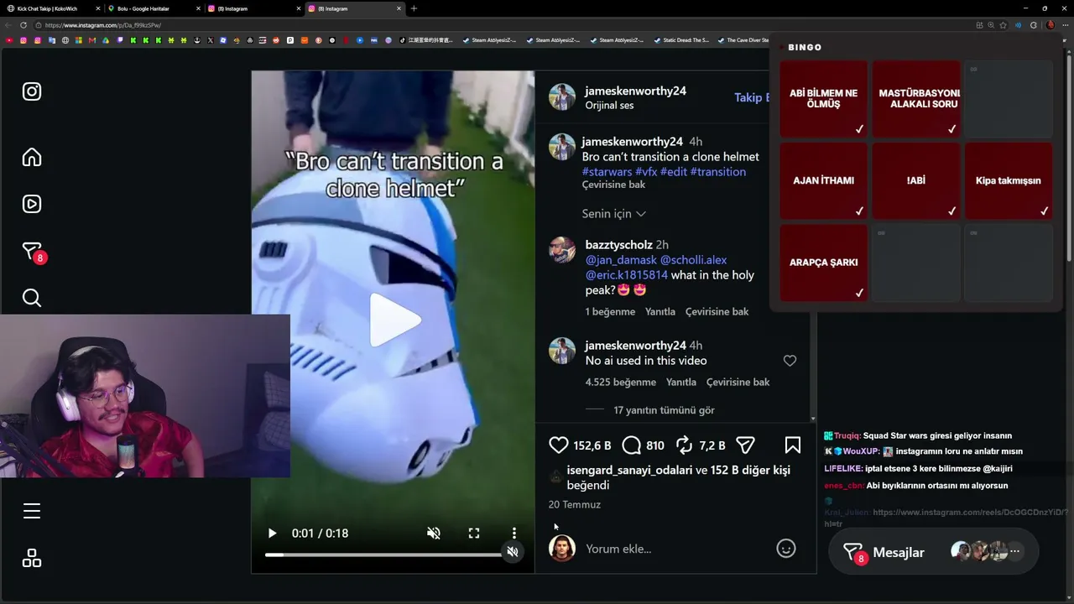1074x604 pixels.
Task: Open the browser's three-dot menu
Action: tap(1064, 25)
